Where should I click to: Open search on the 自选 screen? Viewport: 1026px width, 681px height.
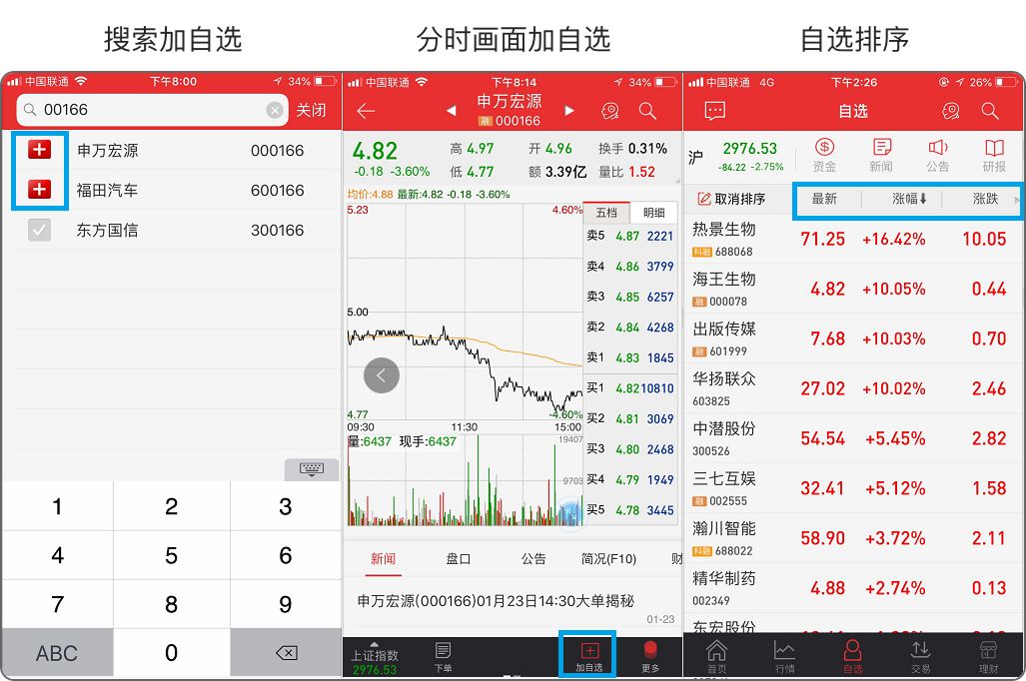(x=990, y=111)
